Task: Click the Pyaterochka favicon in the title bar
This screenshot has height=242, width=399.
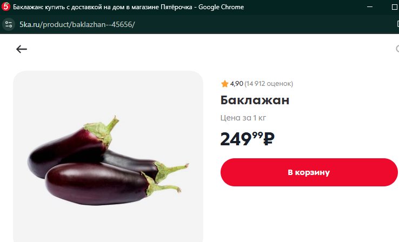Action: 5,7
